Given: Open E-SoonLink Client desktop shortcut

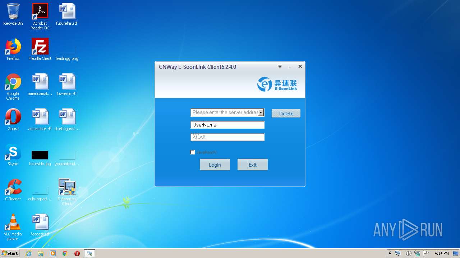Looking at the screenshot, I should (x=67, y=192).
